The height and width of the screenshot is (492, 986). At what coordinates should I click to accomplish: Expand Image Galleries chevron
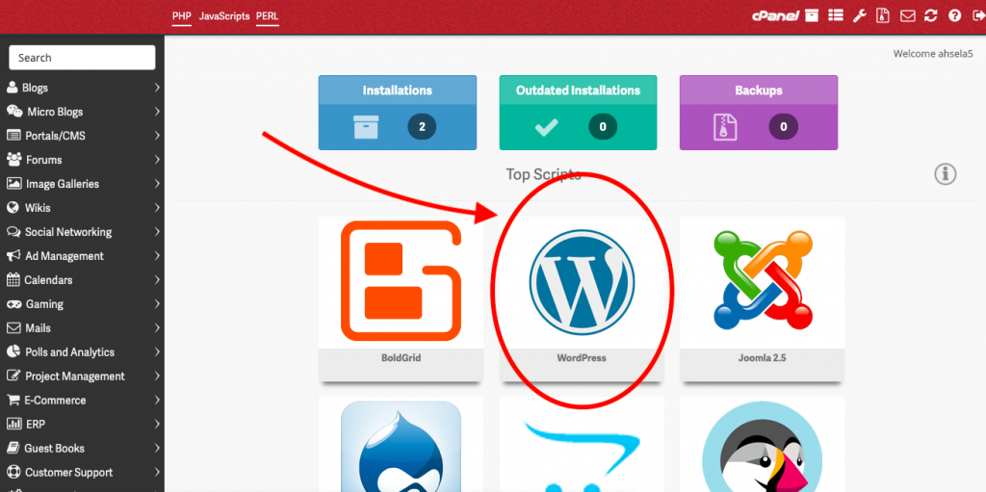tap(157, 184)
